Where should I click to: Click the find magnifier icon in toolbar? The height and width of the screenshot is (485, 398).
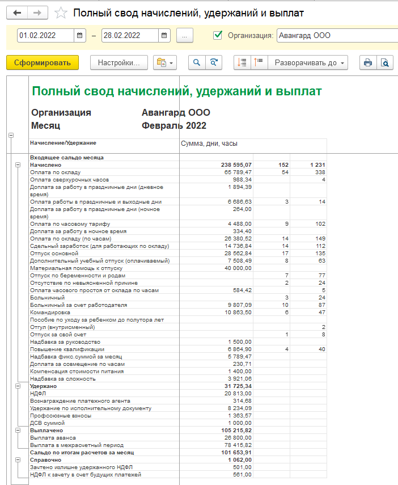tap(197, 62)
